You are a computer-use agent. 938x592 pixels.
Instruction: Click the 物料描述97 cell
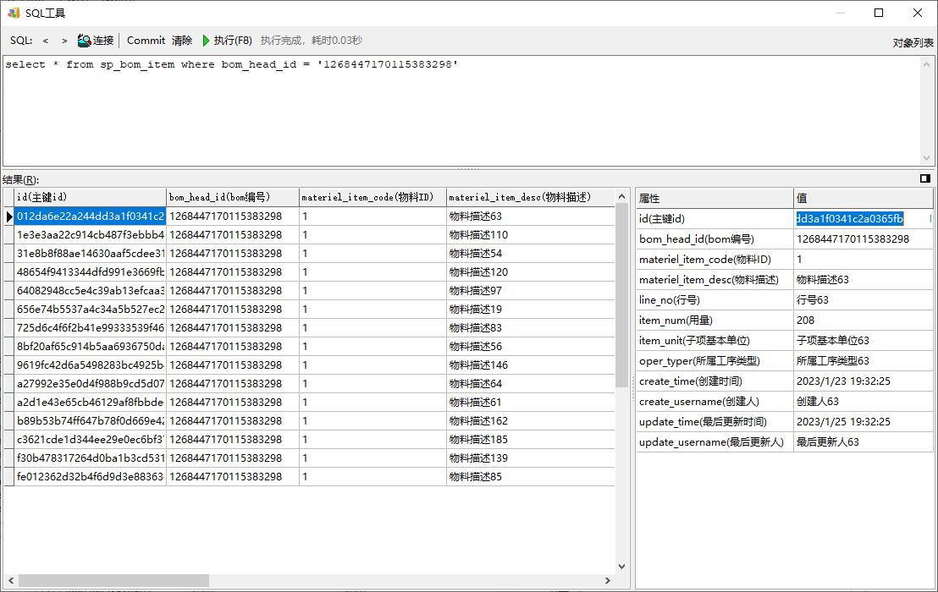pos(531,290)
